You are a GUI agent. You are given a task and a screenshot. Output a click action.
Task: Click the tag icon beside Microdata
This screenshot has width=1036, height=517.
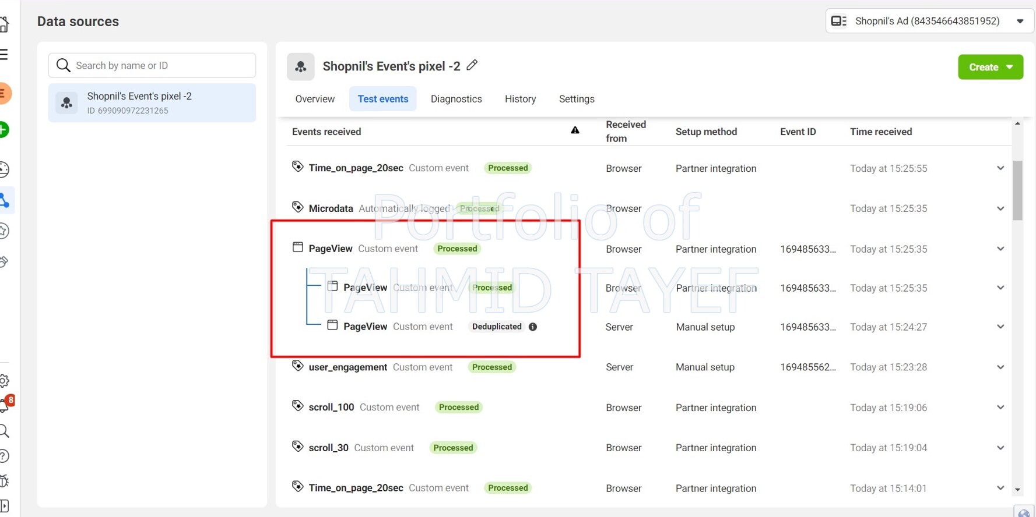coord(297,207)
